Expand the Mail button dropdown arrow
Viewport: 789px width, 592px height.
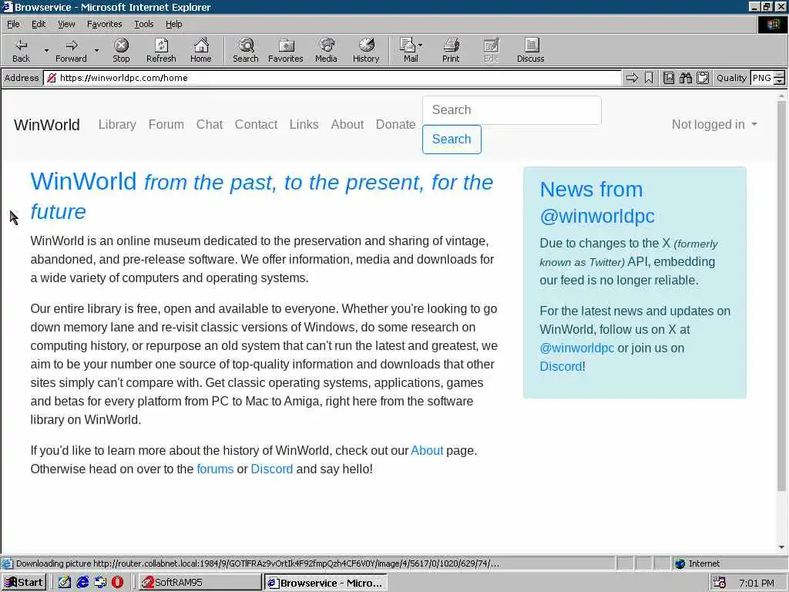421,45
